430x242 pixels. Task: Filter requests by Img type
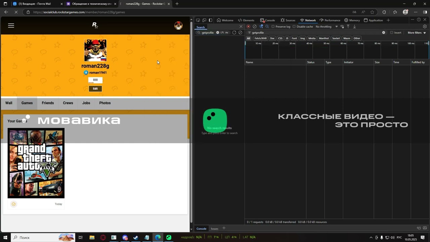[x=303, y=38]
